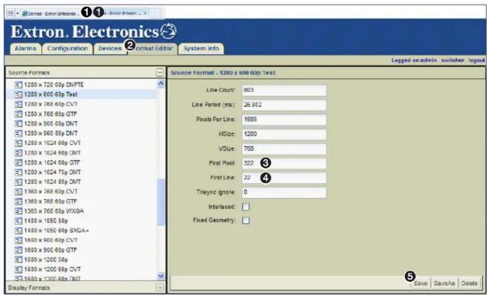This screenshot has width=487, height=295.
Task: Select the Format Editor tab
Action: click(x=153, y=49)
